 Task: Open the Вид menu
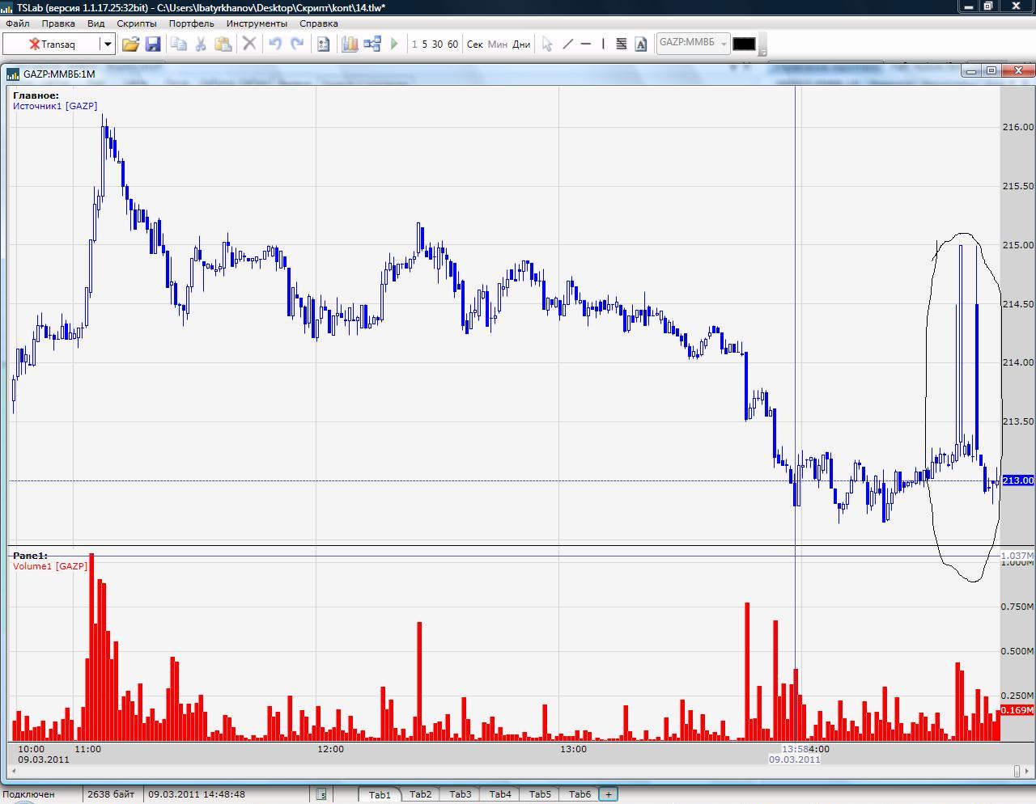[96, 23]
